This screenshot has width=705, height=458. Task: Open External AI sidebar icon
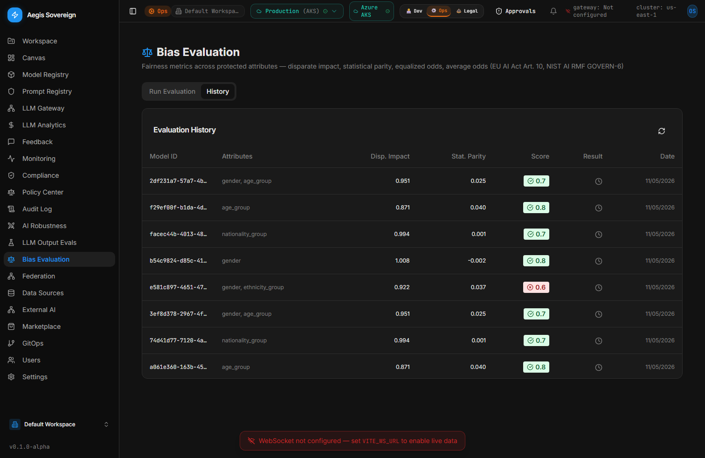click(x=11, y=310)
